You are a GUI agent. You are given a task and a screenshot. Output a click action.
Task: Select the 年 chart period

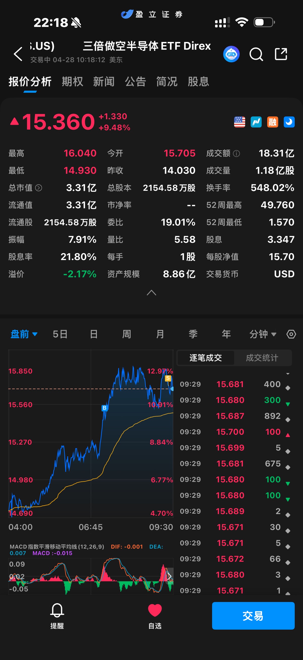[x=226, y=334]
